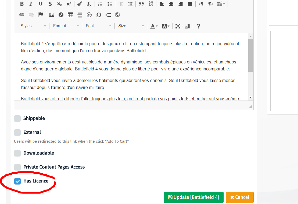The image size is (298, 204).
Task: Open the Size dropdown
Action: 131,26
